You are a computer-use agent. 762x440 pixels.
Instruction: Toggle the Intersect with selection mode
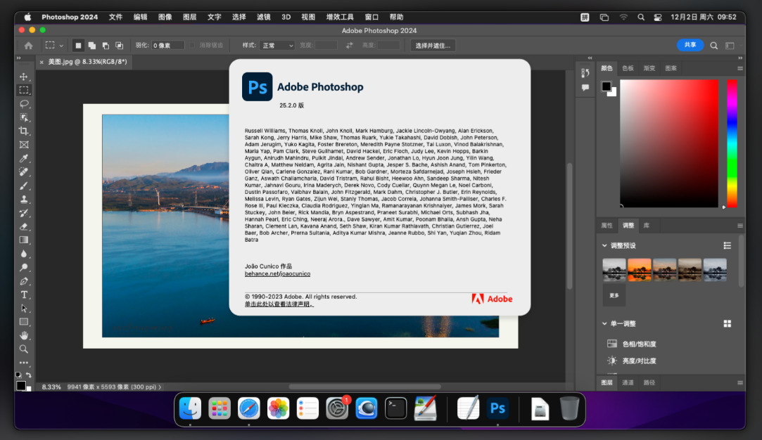[x=119, y=46]
